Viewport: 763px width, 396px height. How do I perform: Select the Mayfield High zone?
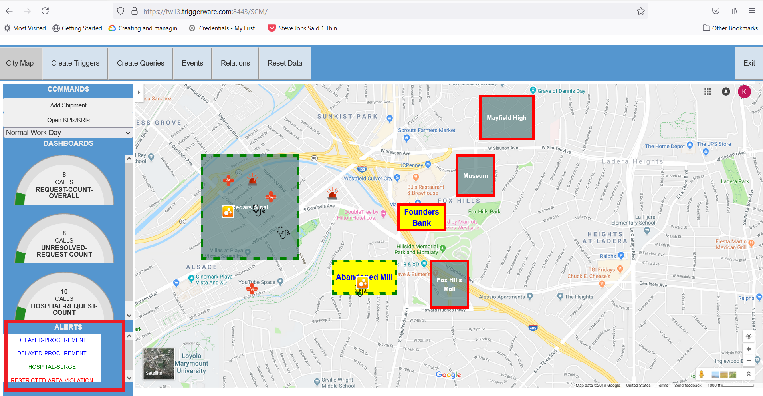(507, 117)
